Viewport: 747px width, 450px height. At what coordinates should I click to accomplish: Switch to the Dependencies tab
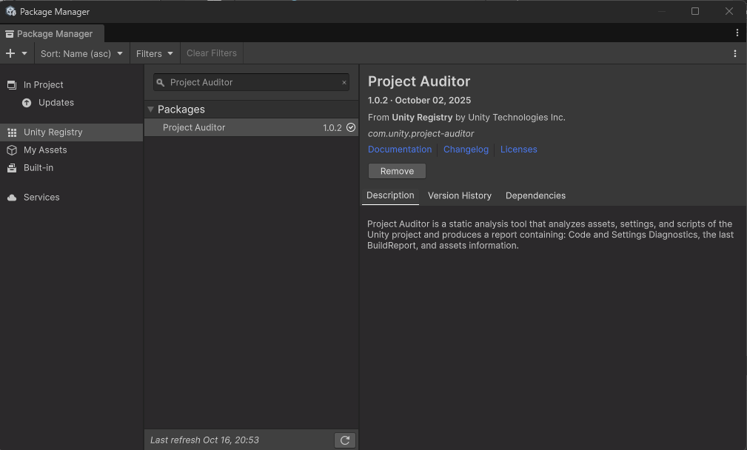pyautogui.click(x=535, y=195)
